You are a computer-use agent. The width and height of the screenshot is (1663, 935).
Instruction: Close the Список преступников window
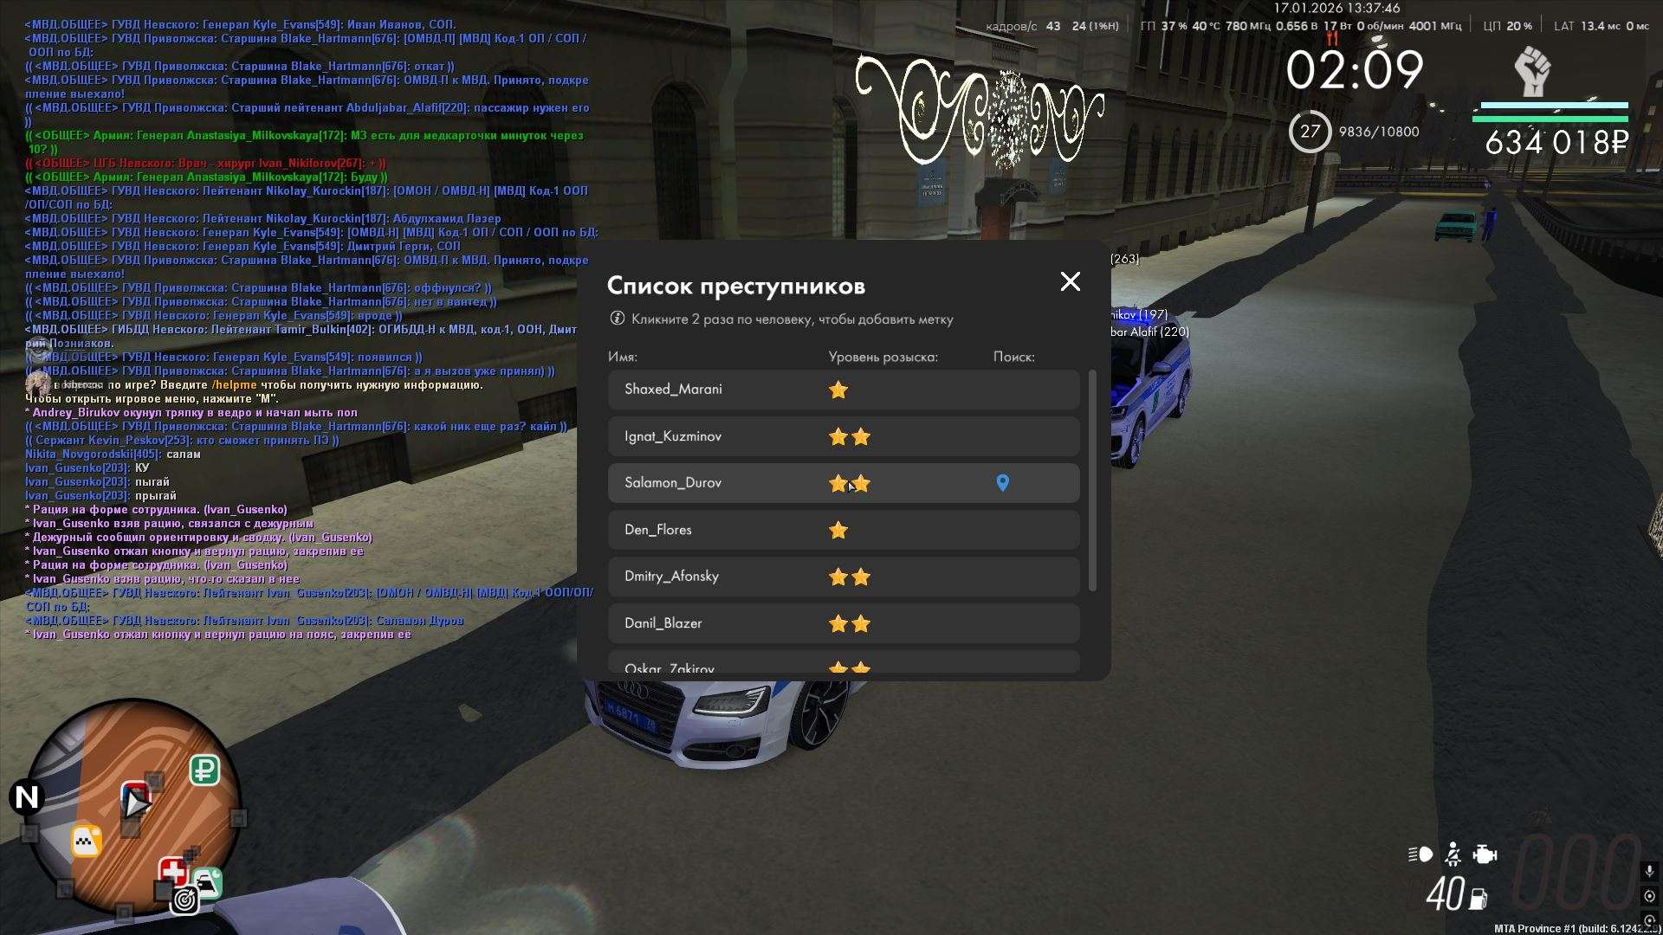click(1071, 281)
